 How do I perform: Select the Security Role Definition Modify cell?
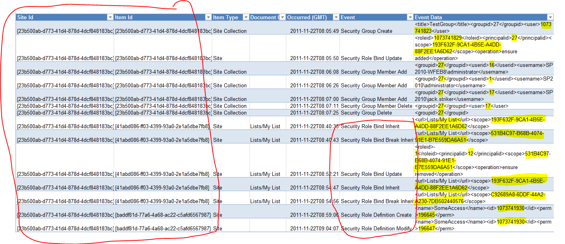tap(376, 228)
